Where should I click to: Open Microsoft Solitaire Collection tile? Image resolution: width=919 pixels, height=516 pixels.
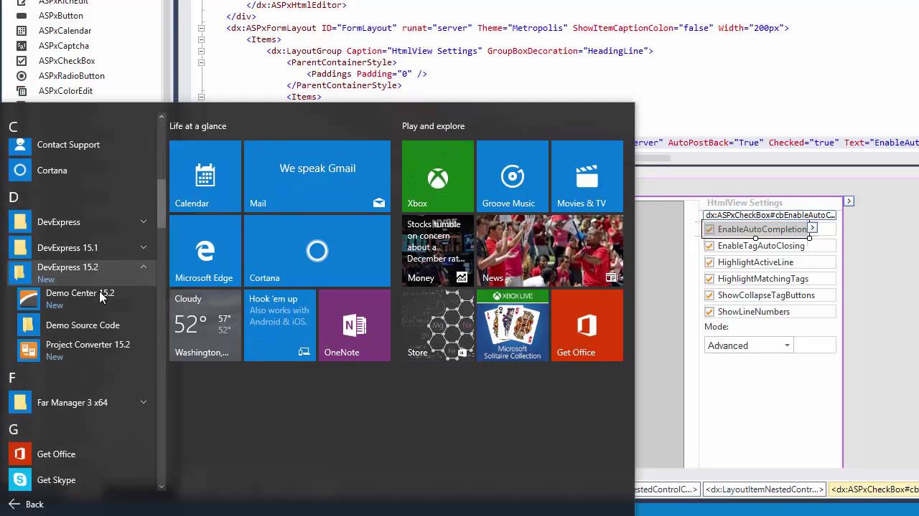(513, 325)
